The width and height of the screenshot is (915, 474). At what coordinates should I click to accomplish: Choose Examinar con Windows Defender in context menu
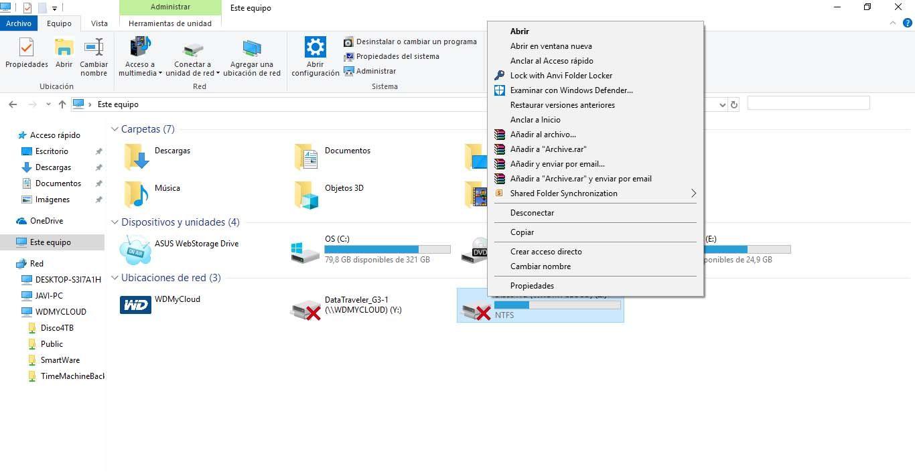click(571, 90)
